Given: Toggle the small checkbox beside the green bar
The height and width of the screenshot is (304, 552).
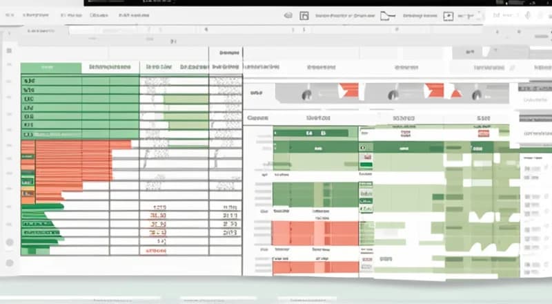Looking at the screenshot, I should 366,148.
